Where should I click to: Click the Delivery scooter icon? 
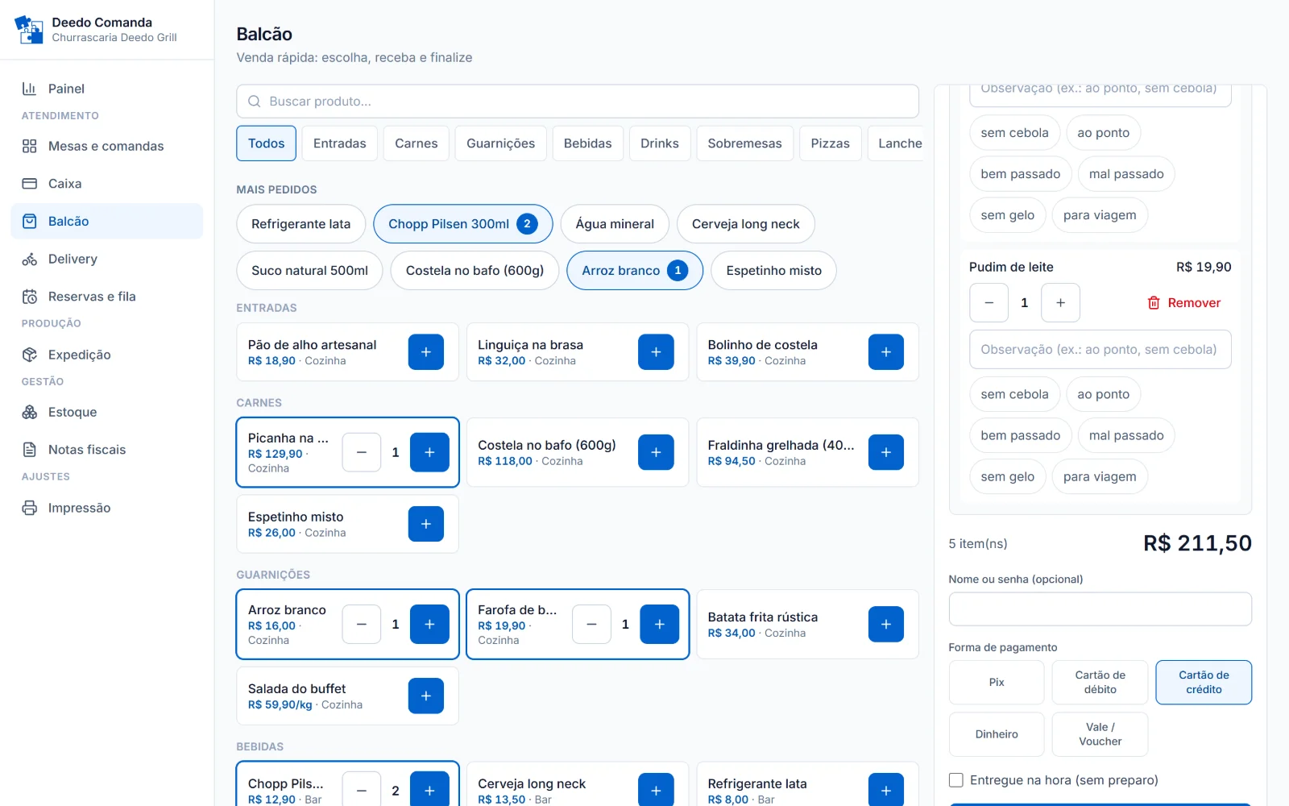tap(30, 259)
